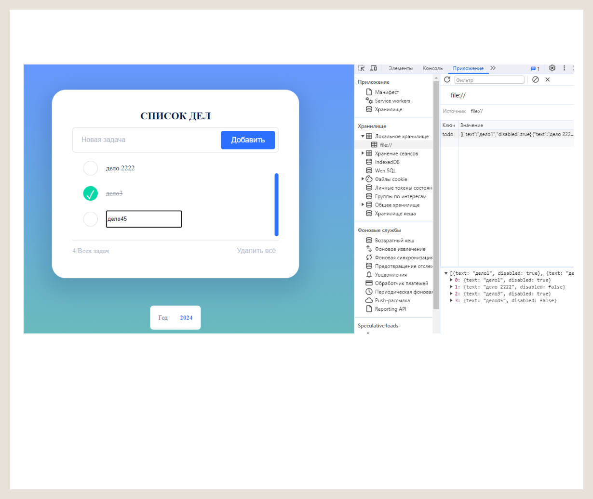Switch to the Консоль tab
The image size is (593, 499).
(x=432, y=68)
